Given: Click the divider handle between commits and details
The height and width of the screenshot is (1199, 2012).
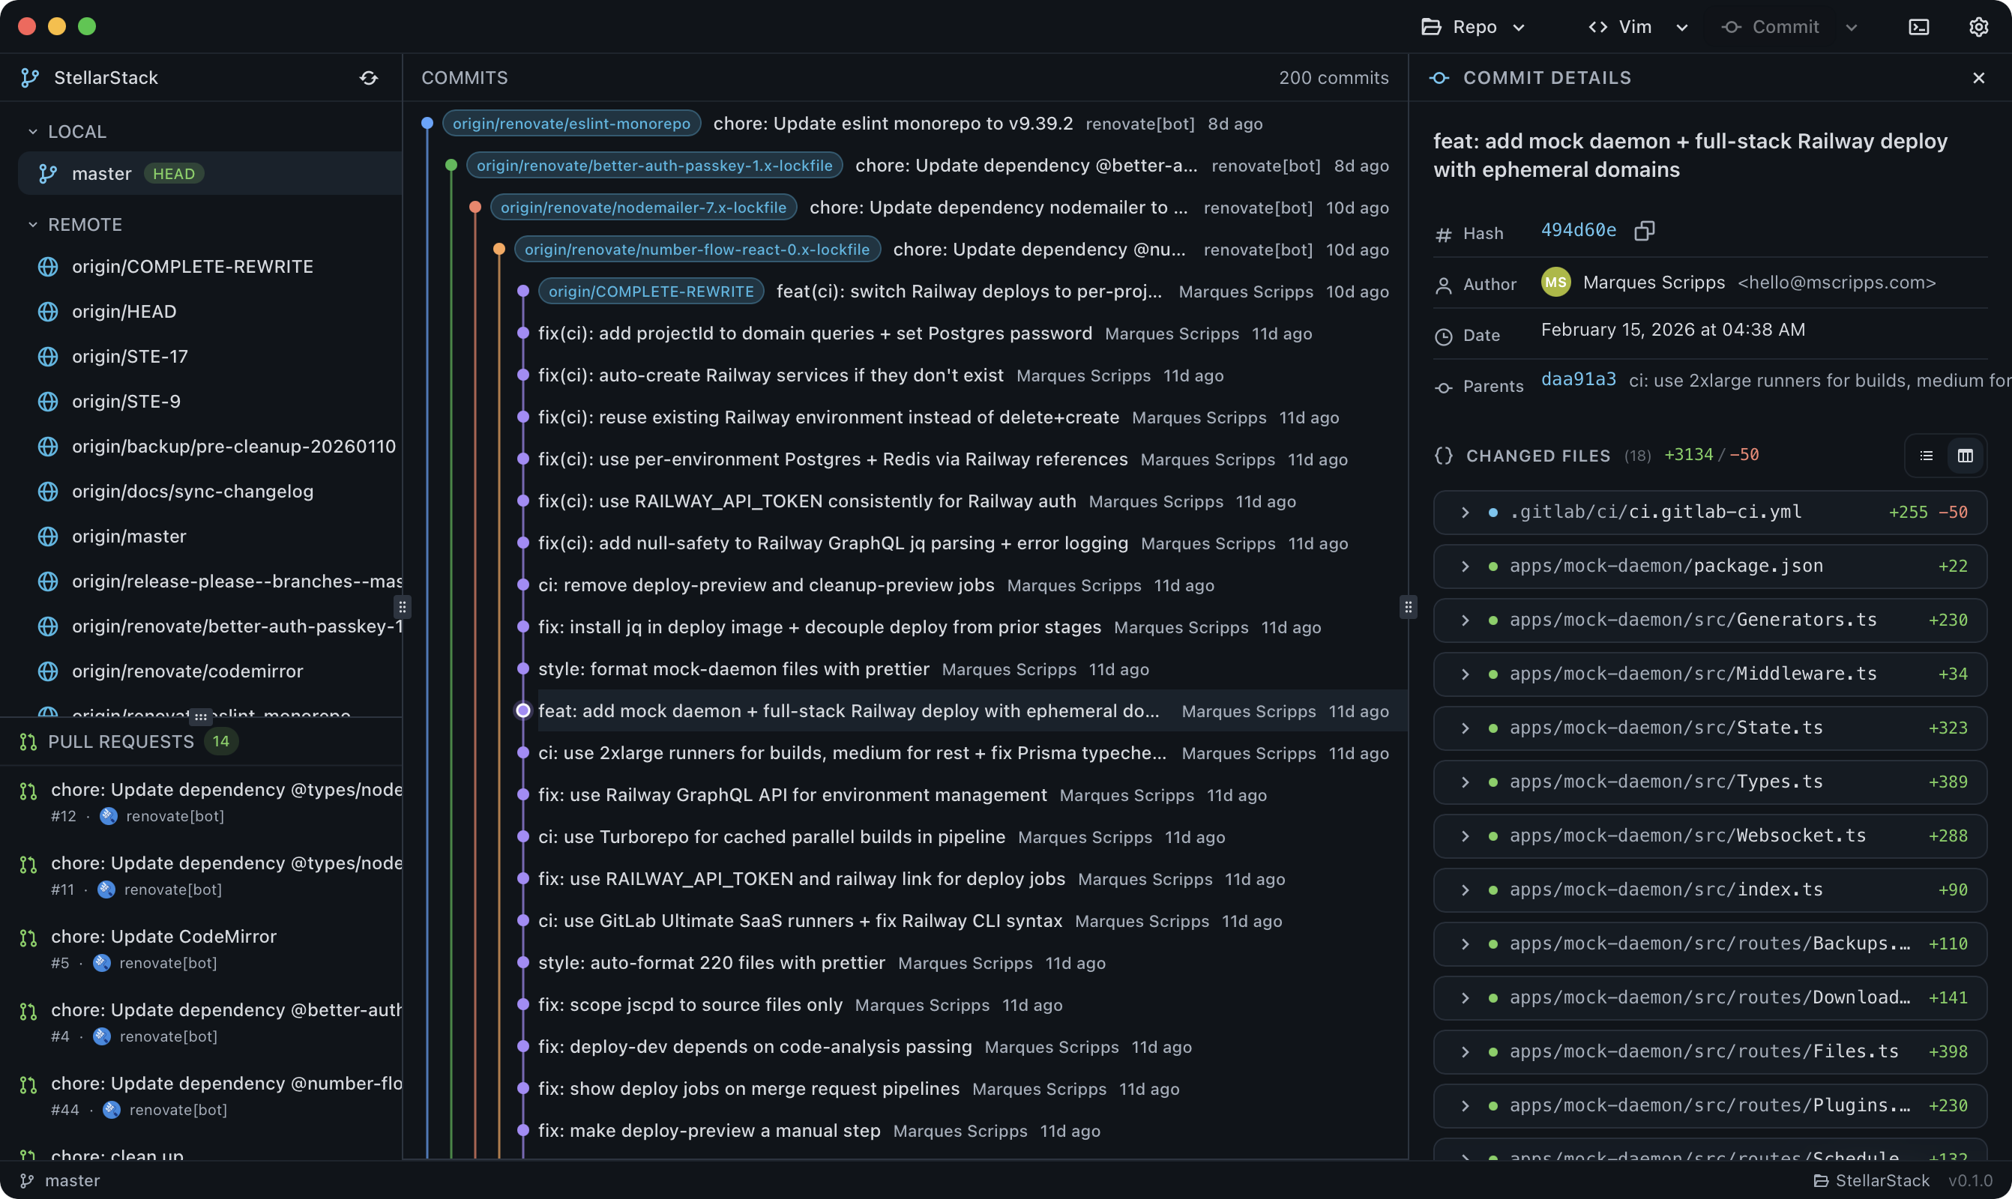Looking at the screenshot, I should click(1408, 607).
